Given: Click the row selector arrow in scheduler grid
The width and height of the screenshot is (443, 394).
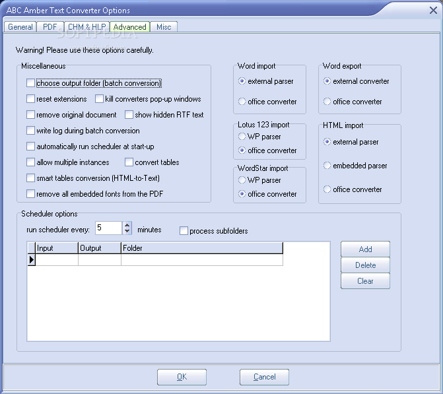Looking at the screenshot, I should 32,259.
